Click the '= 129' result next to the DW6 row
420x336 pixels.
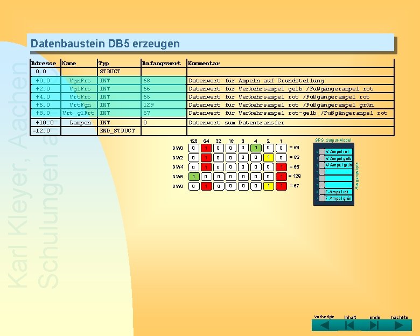point(295,176)
